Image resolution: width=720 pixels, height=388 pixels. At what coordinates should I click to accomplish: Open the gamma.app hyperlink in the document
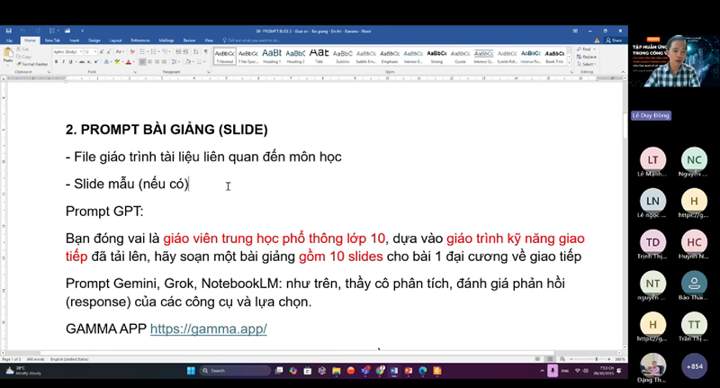[208, 329]
